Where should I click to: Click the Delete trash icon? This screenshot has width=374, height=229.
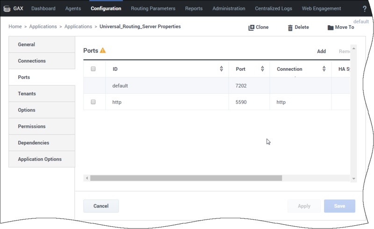[290, 28]
